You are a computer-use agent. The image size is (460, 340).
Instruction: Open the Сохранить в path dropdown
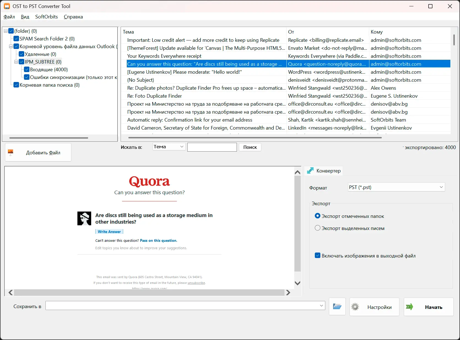(321, 306)
